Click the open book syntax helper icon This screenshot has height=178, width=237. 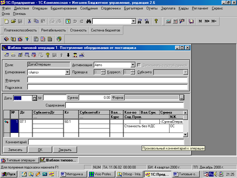click(x=191, y=21)
